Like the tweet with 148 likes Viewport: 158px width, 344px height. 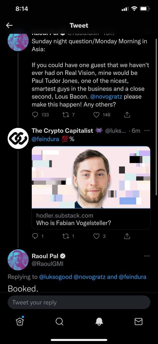[x=97, y=115]
